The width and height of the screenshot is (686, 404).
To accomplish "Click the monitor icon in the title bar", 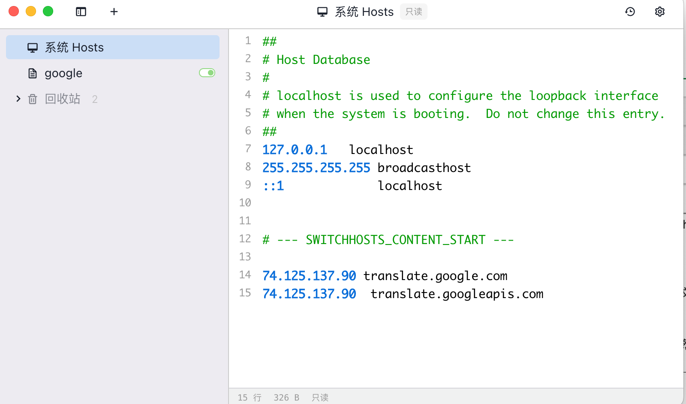I will click(322, 12).
